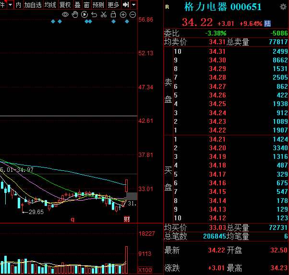Select sell level 10 price 34.31
289x275 pixels.
click(x=217, y=51)
